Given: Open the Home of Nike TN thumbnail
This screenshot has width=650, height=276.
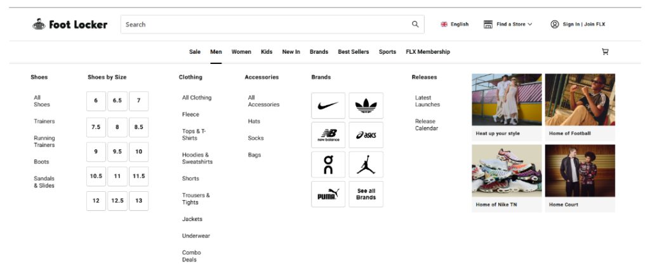Looking at the screenshot, I should point(507,177).
